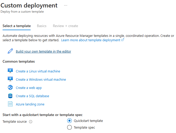Open the Review + create tab
Screen dimensions: 176x133
tap(65, 26)
